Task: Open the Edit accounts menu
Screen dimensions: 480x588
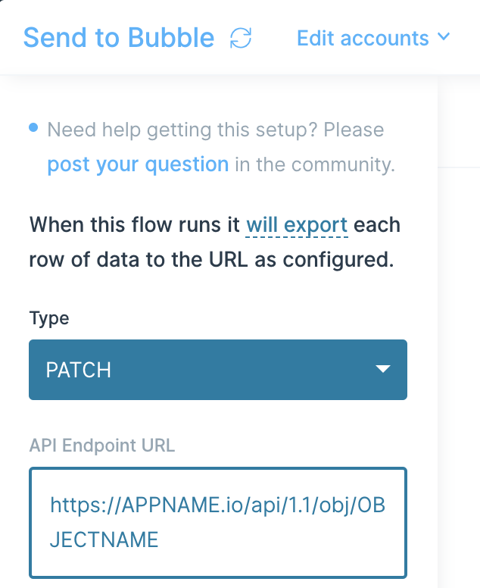Action: pyautogui.click(x=373, y=38)
